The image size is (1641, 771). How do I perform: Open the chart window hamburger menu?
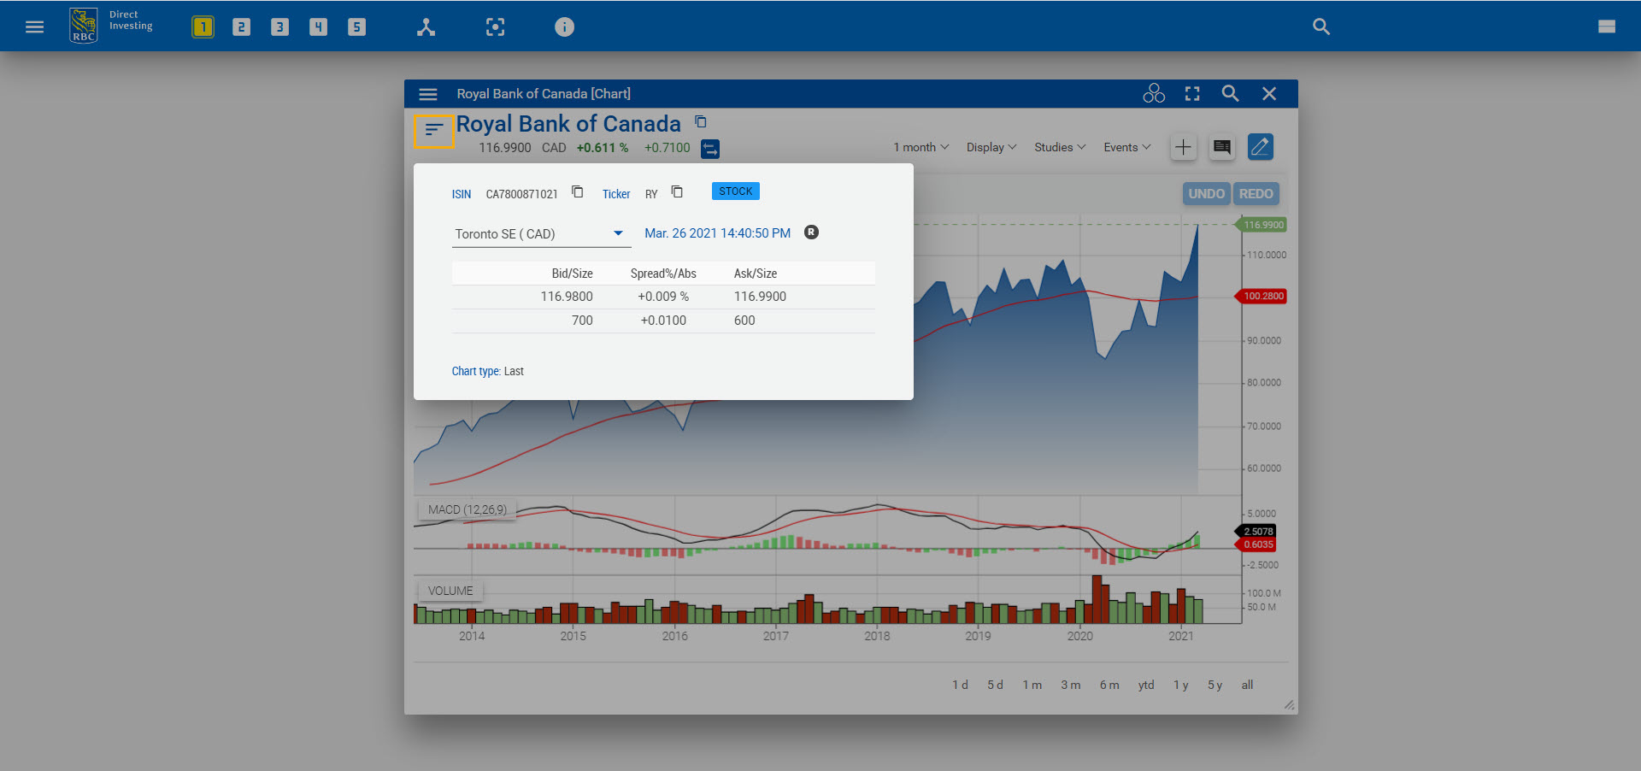click(427, 94)
